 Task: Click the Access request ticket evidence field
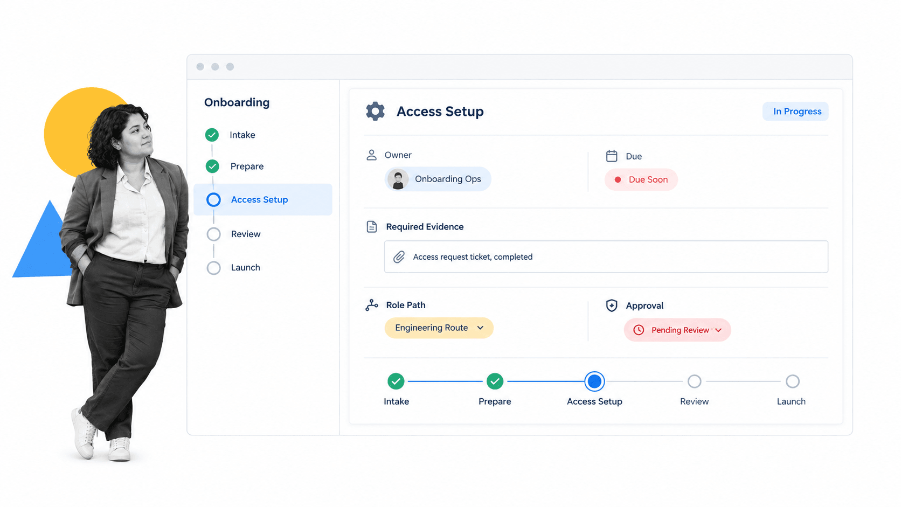pyautogui.click(x=606, y=256)
